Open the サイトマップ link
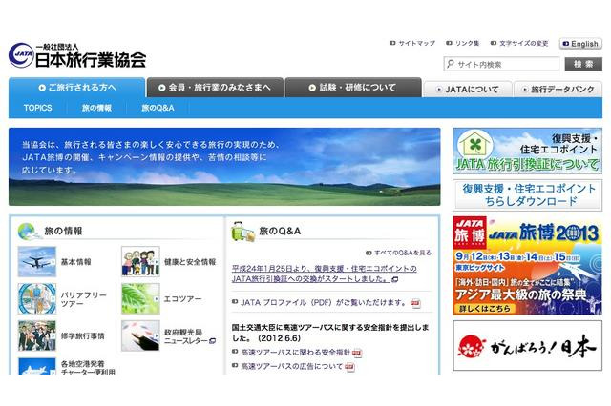611x406 pixels. [416, 43]
